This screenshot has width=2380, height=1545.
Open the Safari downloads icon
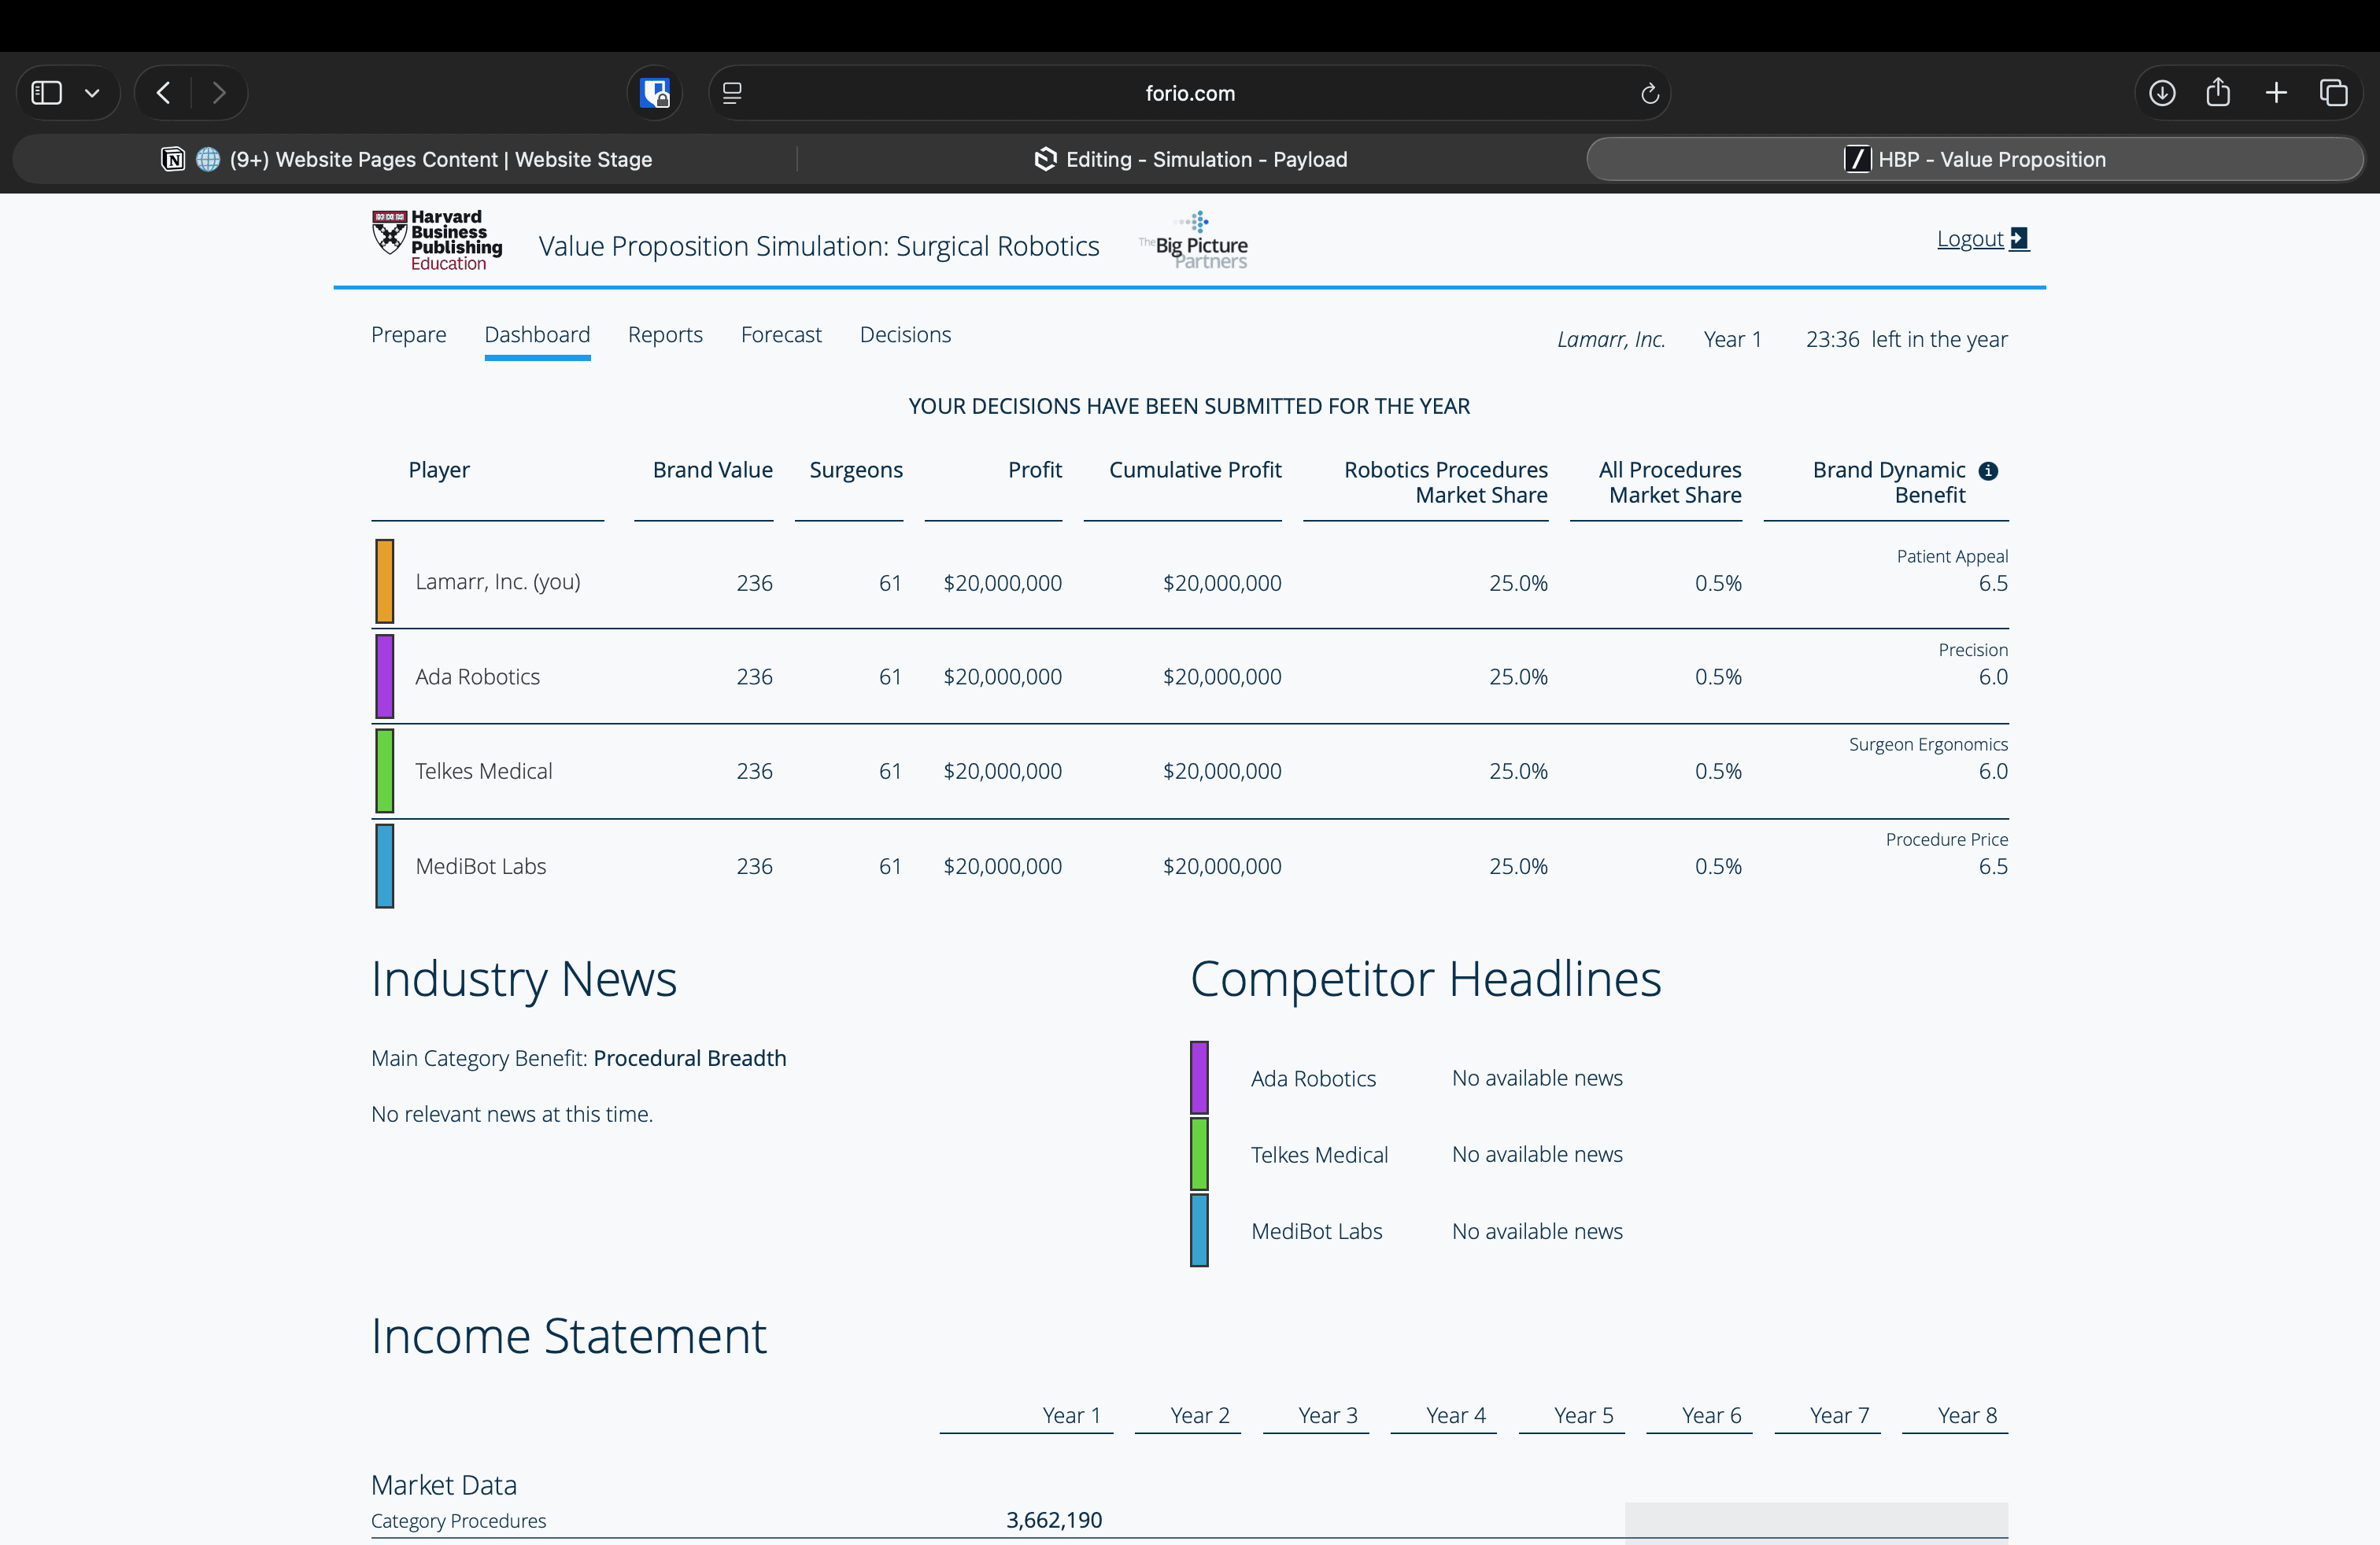(x=2162, y=93)
